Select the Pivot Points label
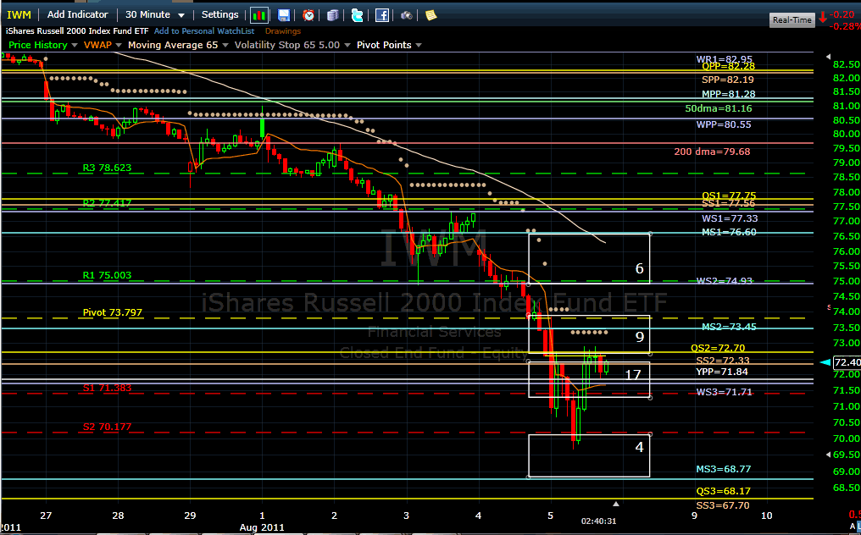The image size is (861, 535). [x=384, y=45]
